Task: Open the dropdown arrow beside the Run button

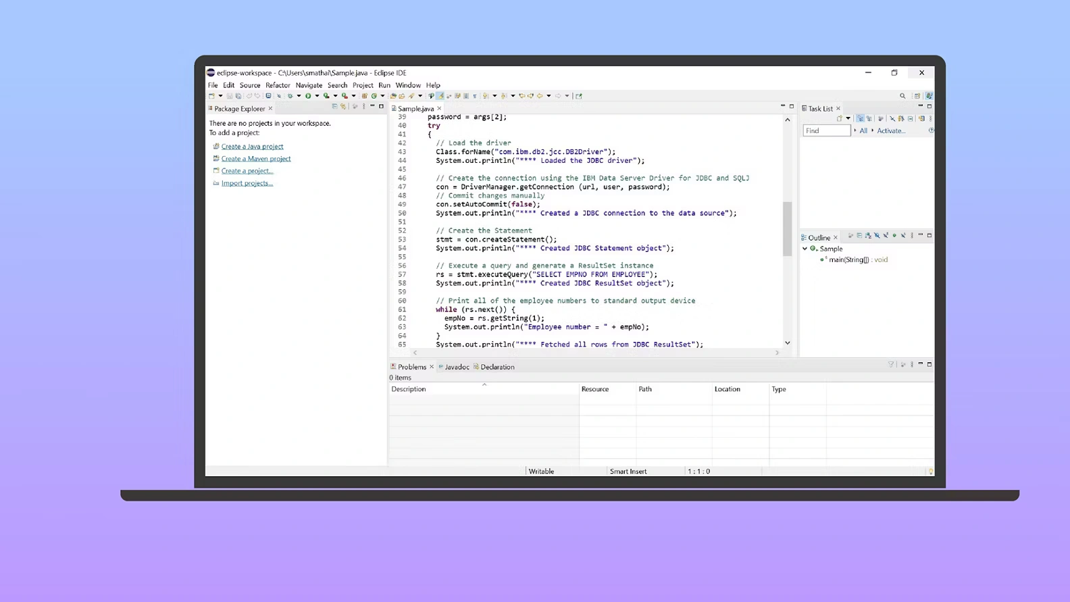Action: 317,96
